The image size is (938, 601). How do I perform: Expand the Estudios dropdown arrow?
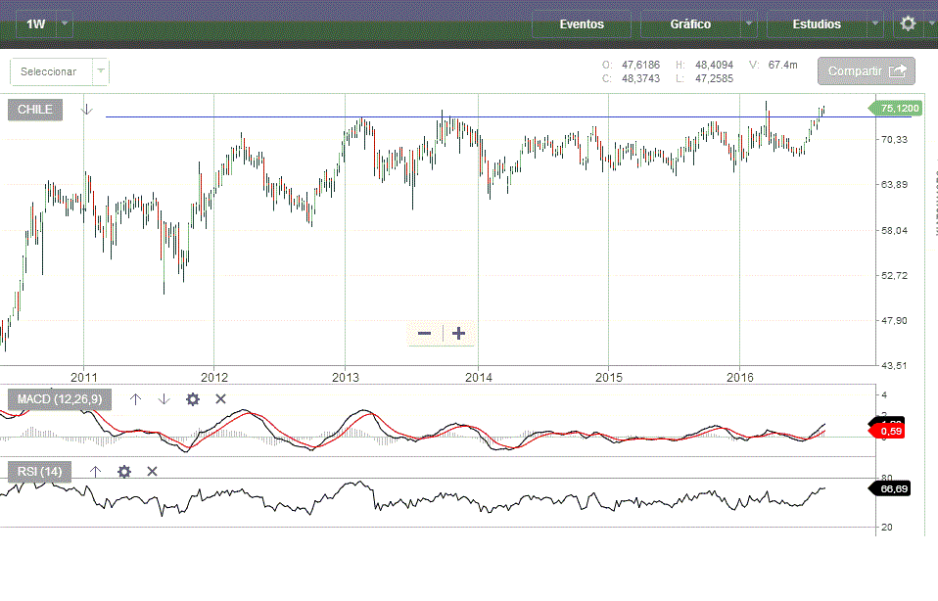tap(874, 23)
